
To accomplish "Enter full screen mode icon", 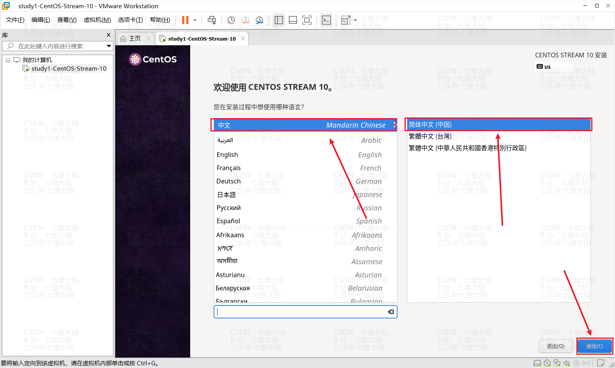I will click(307, 20).
